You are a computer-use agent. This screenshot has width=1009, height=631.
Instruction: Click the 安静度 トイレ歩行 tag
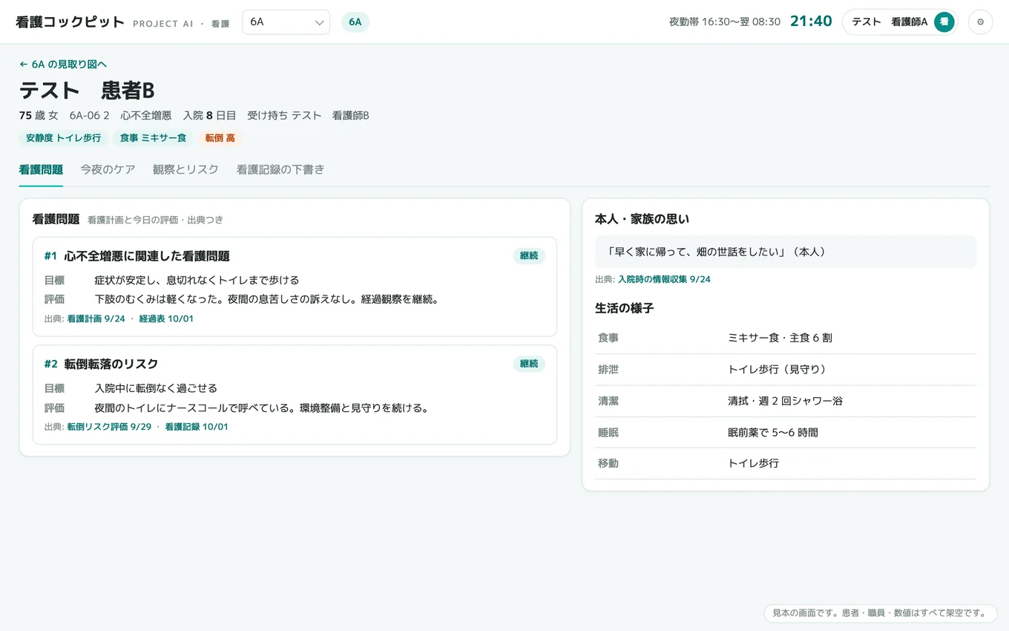(64, 138)
